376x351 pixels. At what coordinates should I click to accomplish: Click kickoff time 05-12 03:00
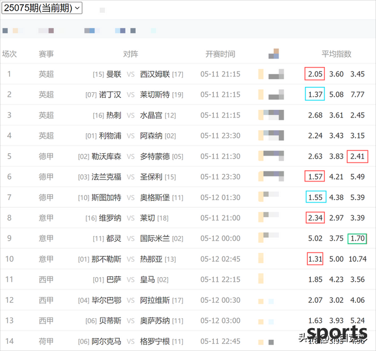(x=220, y=320)
